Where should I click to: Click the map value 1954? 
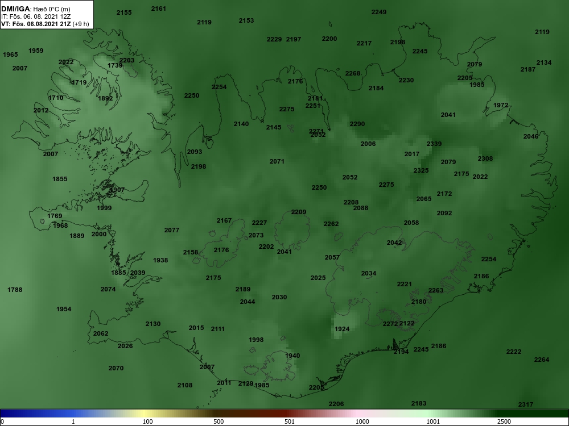pos(64,309)
